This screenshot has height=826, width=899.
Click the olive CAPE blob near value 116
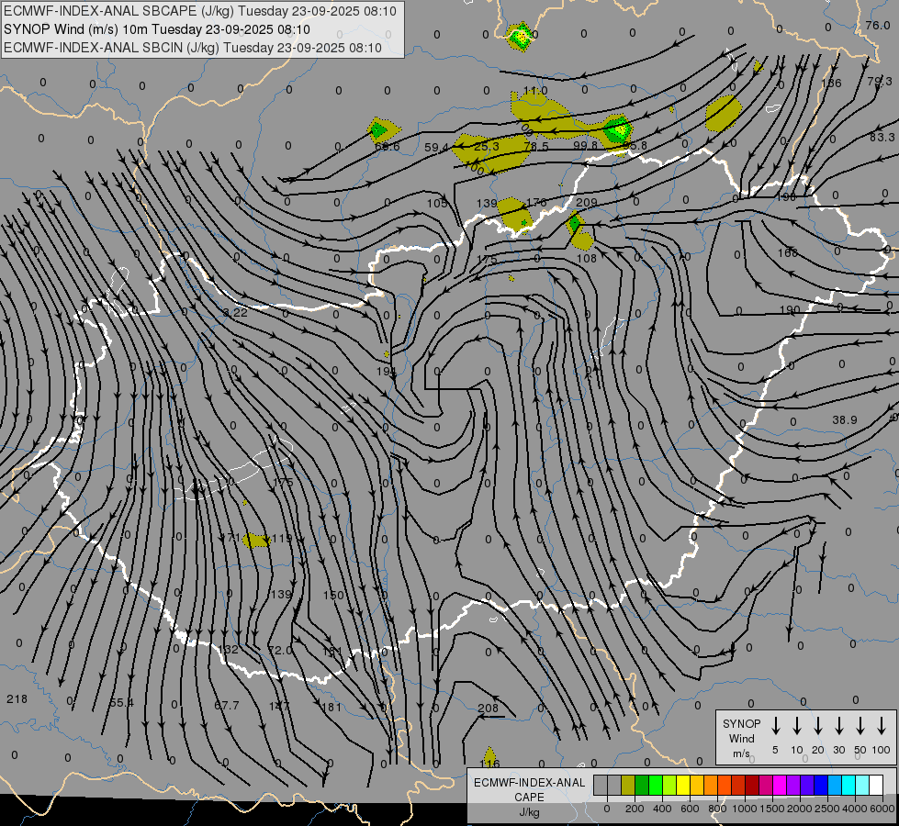[490, 753]
